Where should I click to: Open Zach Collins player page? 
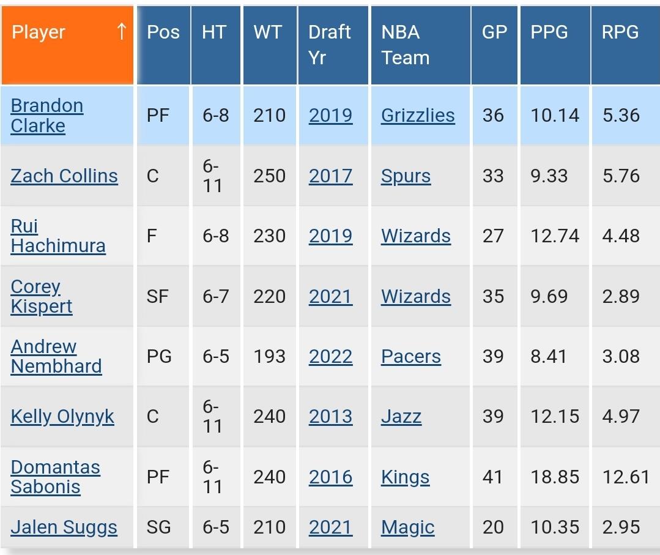64,176
